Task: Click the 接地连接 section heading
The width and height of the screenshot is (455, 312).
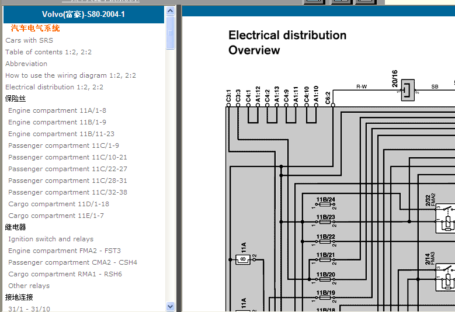Action: click(19, 297)
